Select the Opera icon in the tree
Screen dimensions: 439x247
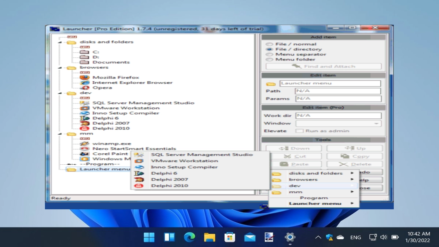84,88
